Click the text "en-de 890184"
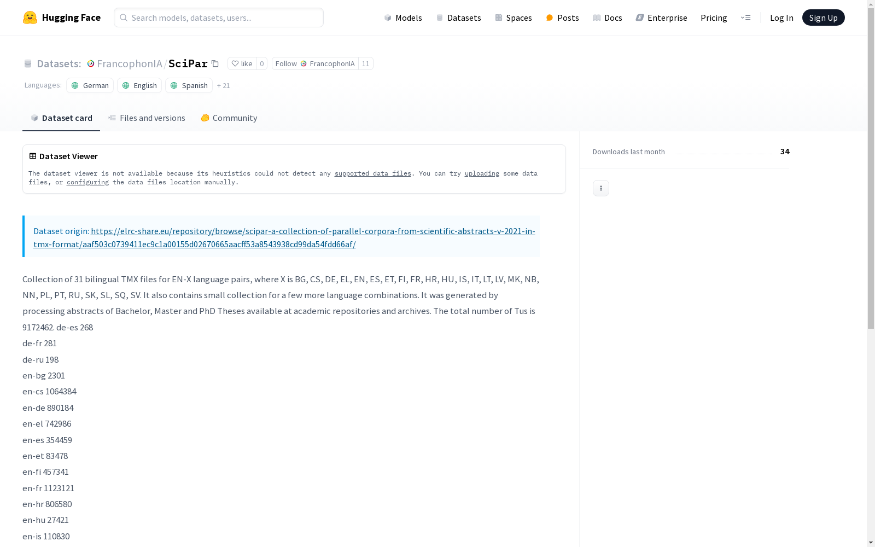875x547 pixels. coord(48,408)
